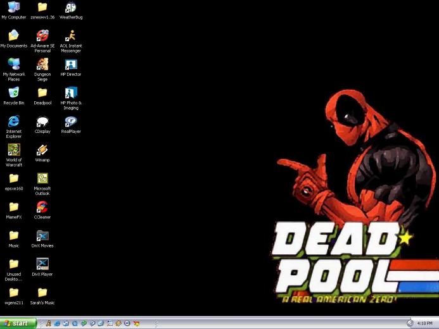This screenshot has width=439, height=329.
Task: Launch the CDisplay shortcut
Action: point(42,125)
